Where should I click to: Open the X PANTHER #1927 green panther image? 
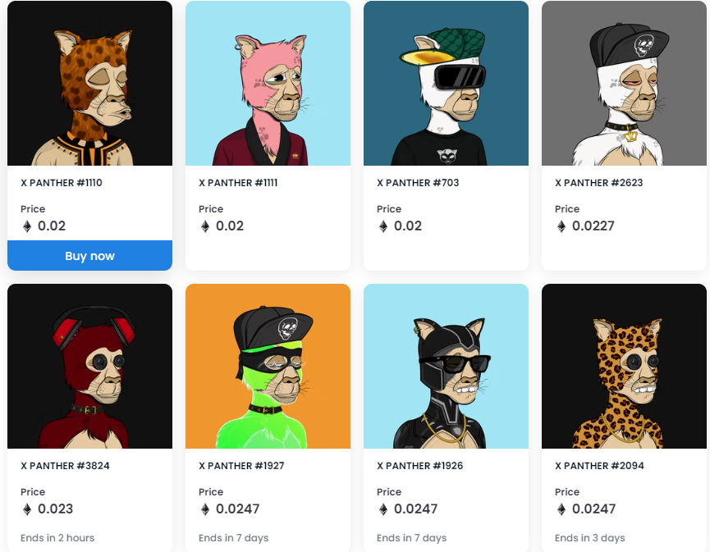coord(268,366)
